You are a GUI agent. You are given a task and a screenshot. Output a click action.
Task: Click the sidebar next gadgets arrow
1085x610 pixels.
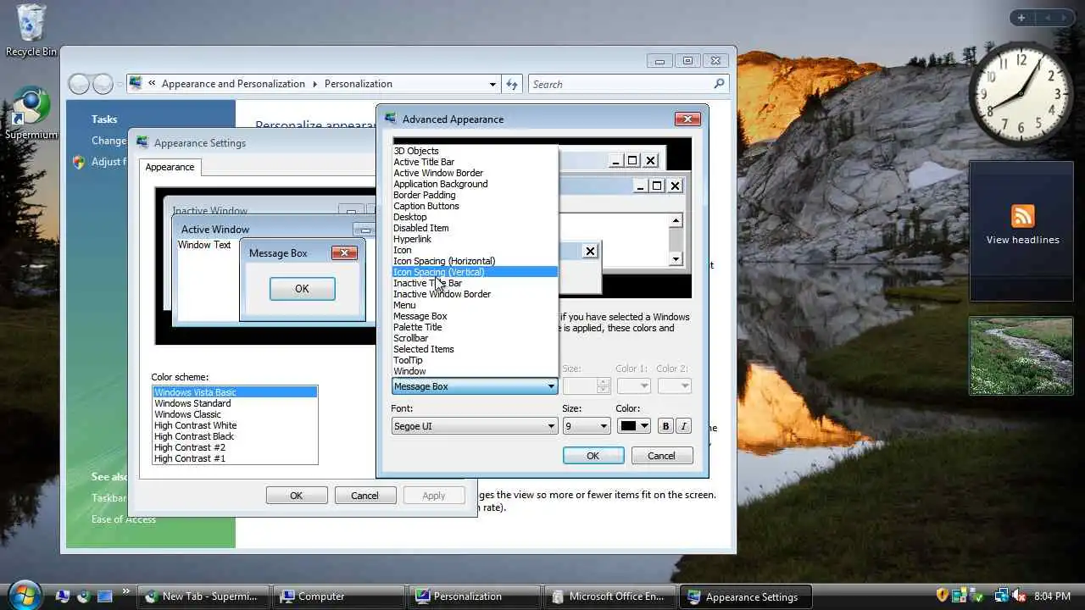point(1066,17)
